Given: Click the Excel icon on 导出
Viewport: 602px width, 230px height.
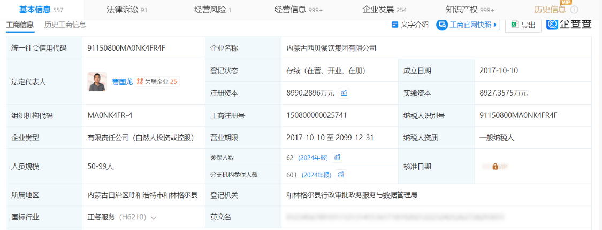Looking at the screenshot, I should click(514, 25).
